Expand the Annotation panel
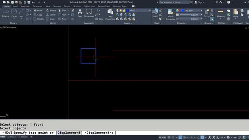The height and width of the screenshot is (140, 249). 90,23
